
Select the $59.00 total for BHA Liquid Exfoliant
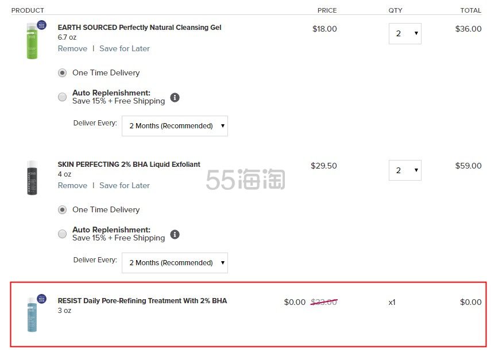click(x=468, y=166)
